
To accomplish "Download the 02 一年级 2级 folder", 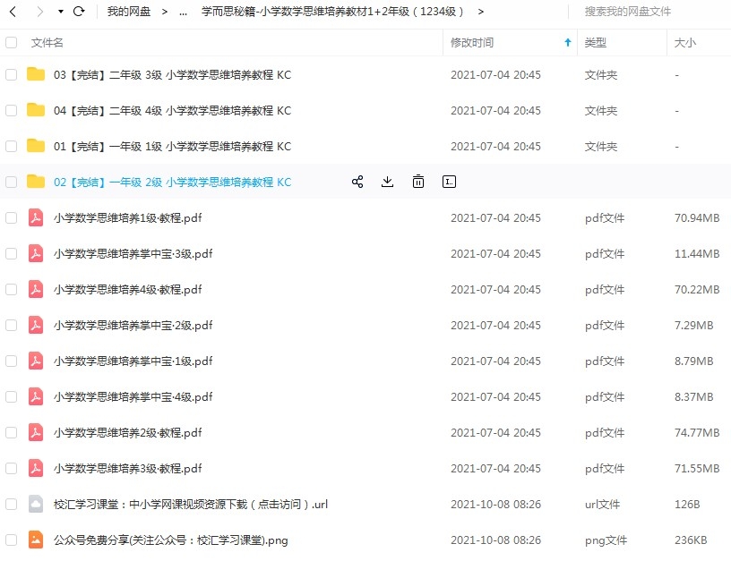I will 387,182.
